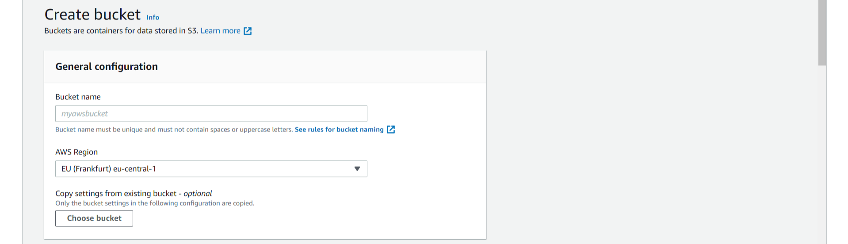Select the Create bucket page heading

[x=92, y=15]
